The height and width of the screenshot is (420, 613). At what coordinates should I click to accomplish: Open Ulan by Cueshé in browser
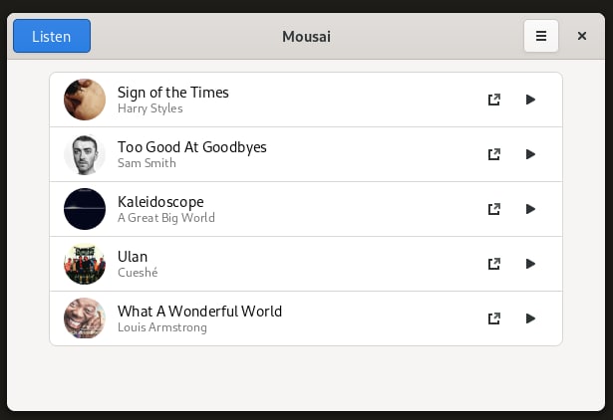(494, 264)
